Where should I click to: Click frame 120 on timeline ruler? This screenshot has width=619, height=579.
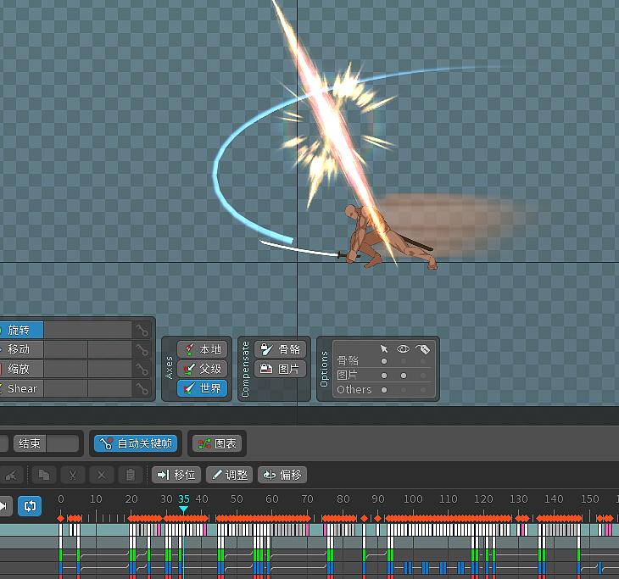(x=483, y=499)
